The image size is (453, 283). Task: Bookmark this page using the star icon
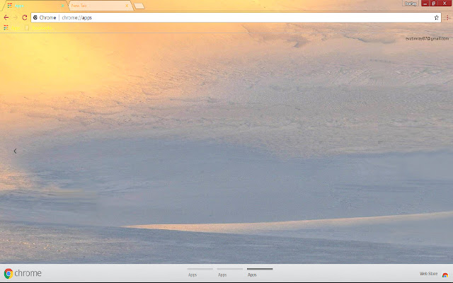coord(436,18)
